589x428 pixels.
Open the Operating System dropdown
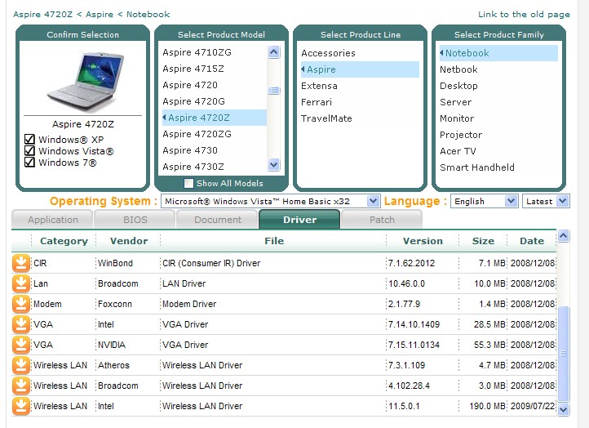tap(270, 201)
